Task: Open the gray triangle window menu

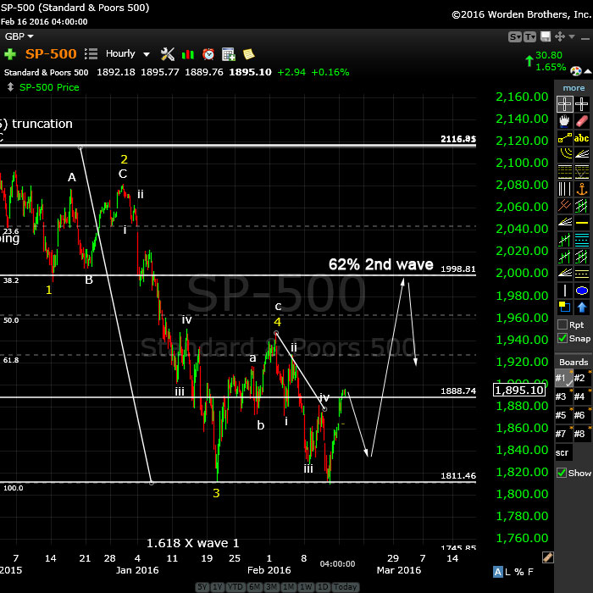Action: click(x=572, y=36)
